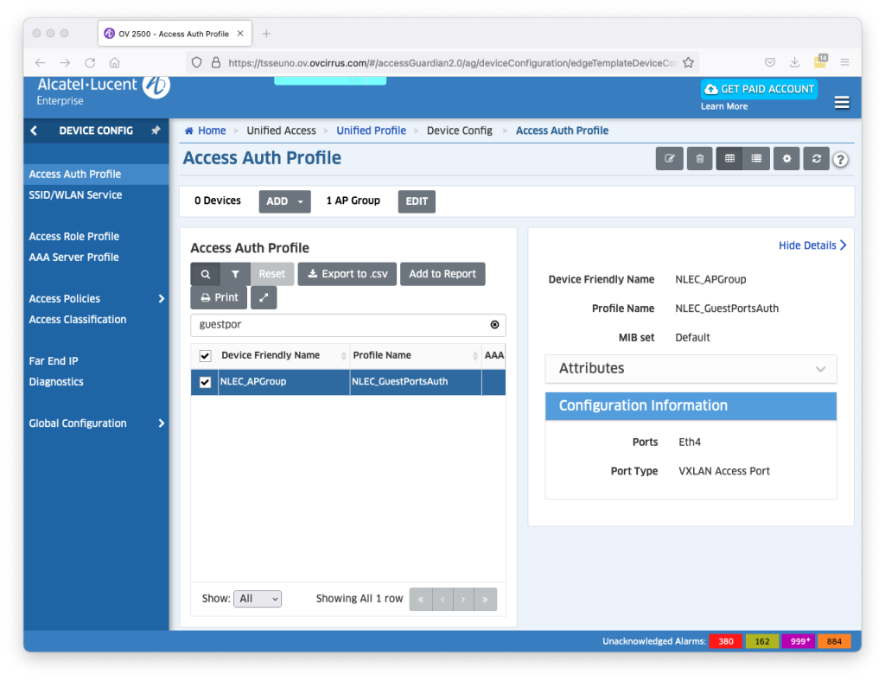Screen dimensions: 885x681
Task: Uncheck the NLEC_APGroup row checkbox
Action: (x=205, y=382)
